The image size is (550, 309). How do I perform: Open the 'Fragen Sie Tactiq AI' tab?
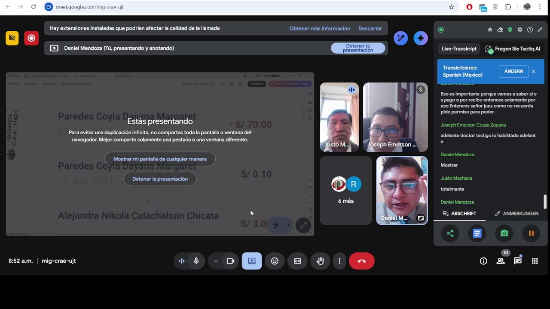pyautogui.click(x=512, y=49)
